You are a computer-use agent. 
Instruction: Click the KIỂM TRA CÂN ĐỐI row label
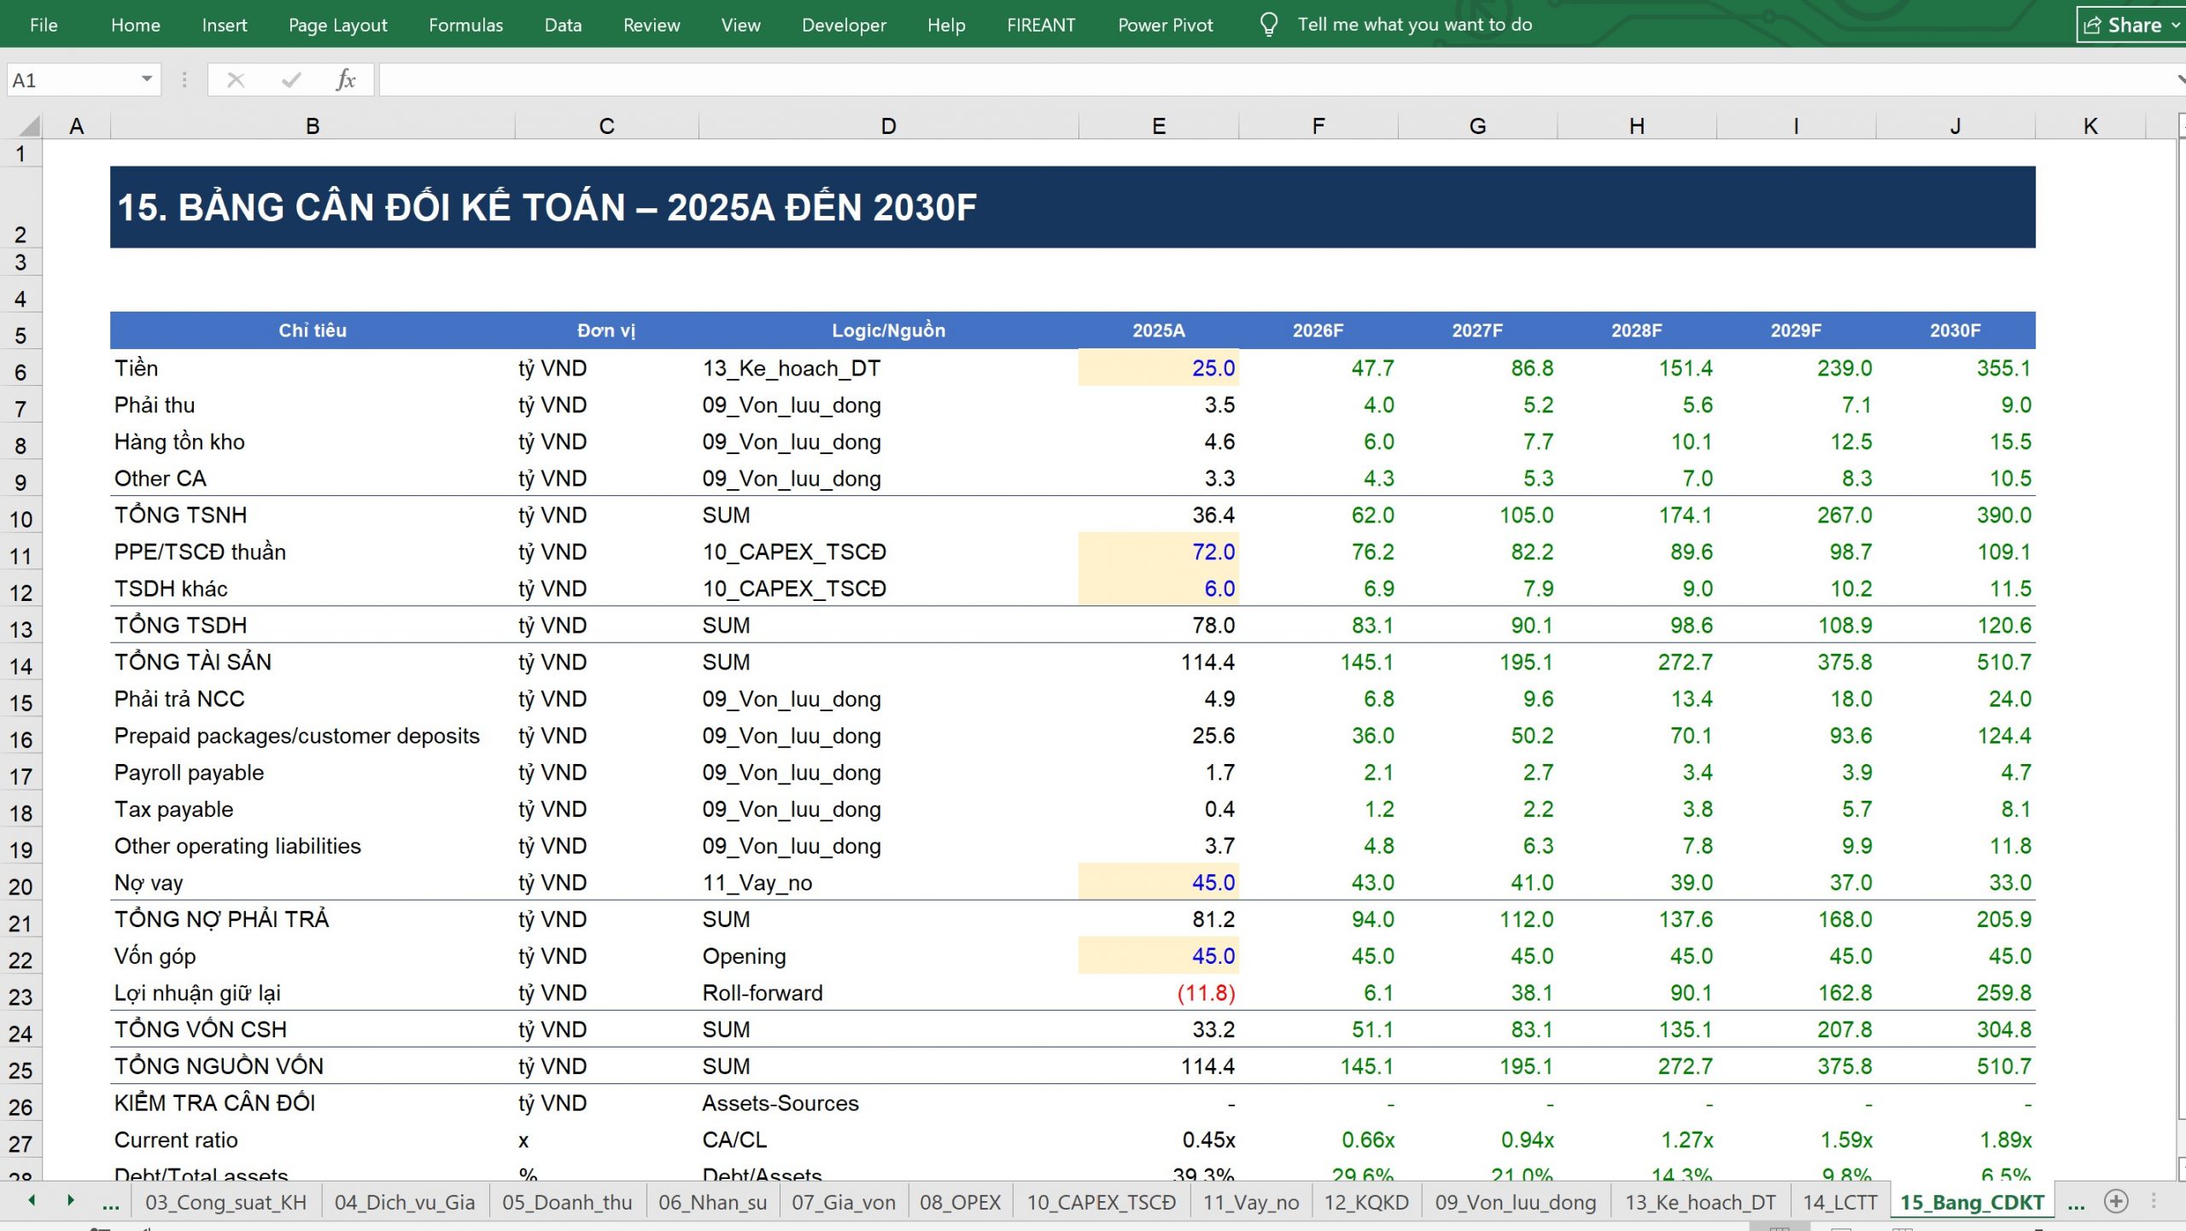click(x=215, y=1103)
